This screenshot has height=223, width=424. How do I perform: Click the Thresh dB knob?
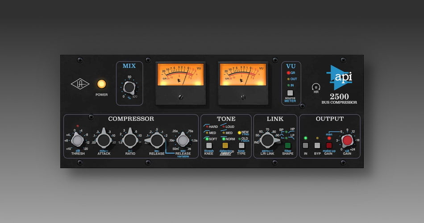pyautogui.click(x=78, y=141)
